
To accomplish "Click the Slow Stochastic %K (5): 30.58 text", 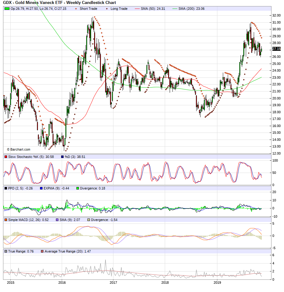I will click(x=31, y=157).
